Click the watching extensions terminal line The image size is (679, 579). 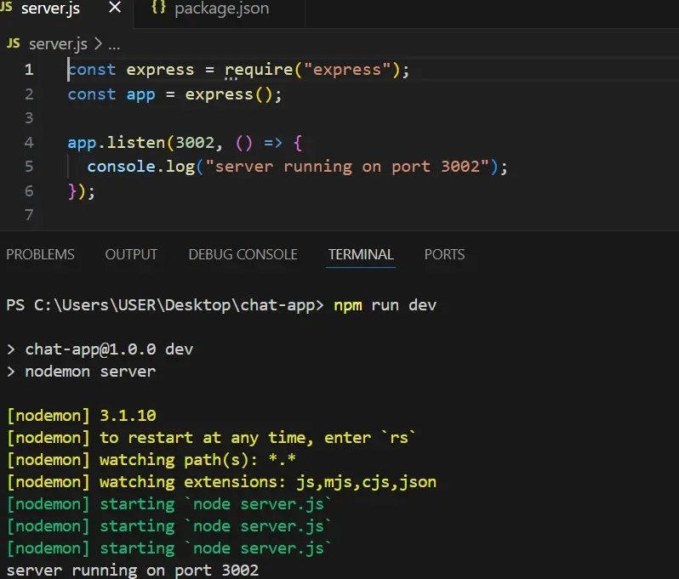coord(222,482)
